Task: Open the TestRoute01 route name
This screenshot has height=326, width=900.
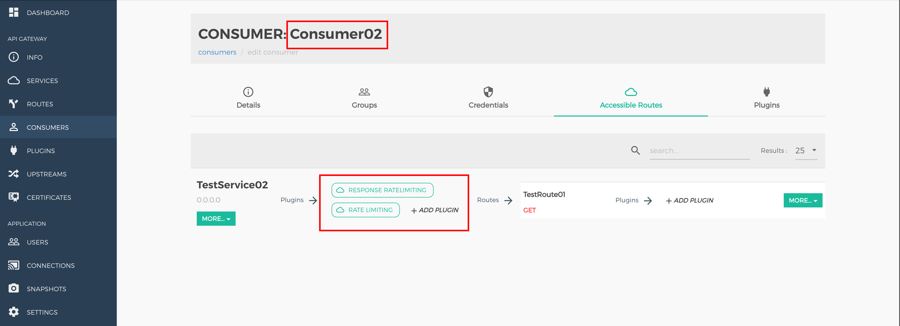Action: (x=544, y=194)
